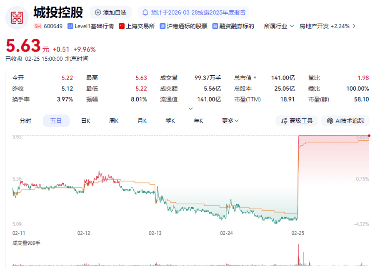The width and height of the screenshot is (375, 268).
Task: Add stock to watchlist via 添加自选
Action: [x=111, y=12]
